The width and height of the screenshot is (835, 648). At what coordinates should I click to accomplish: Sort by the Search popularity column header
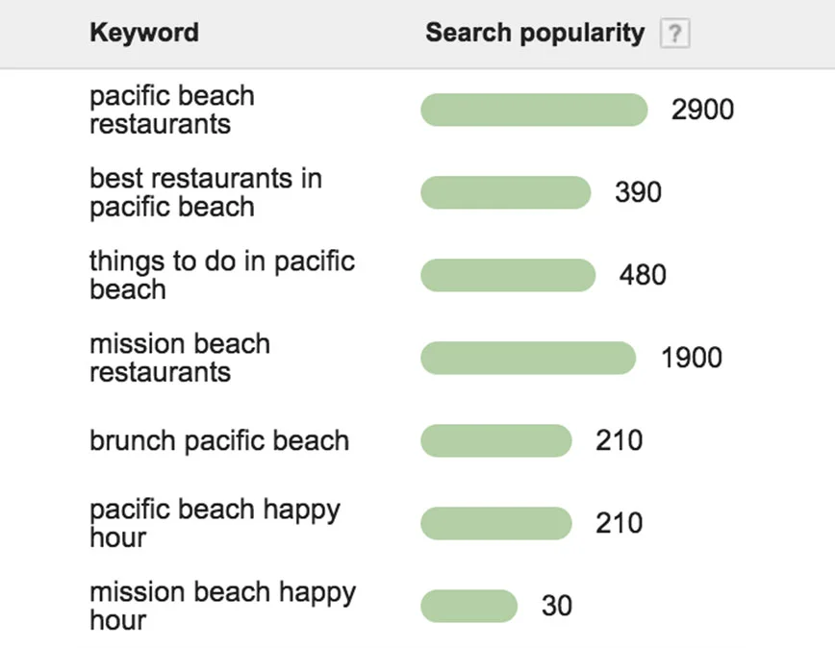[535, 33]
